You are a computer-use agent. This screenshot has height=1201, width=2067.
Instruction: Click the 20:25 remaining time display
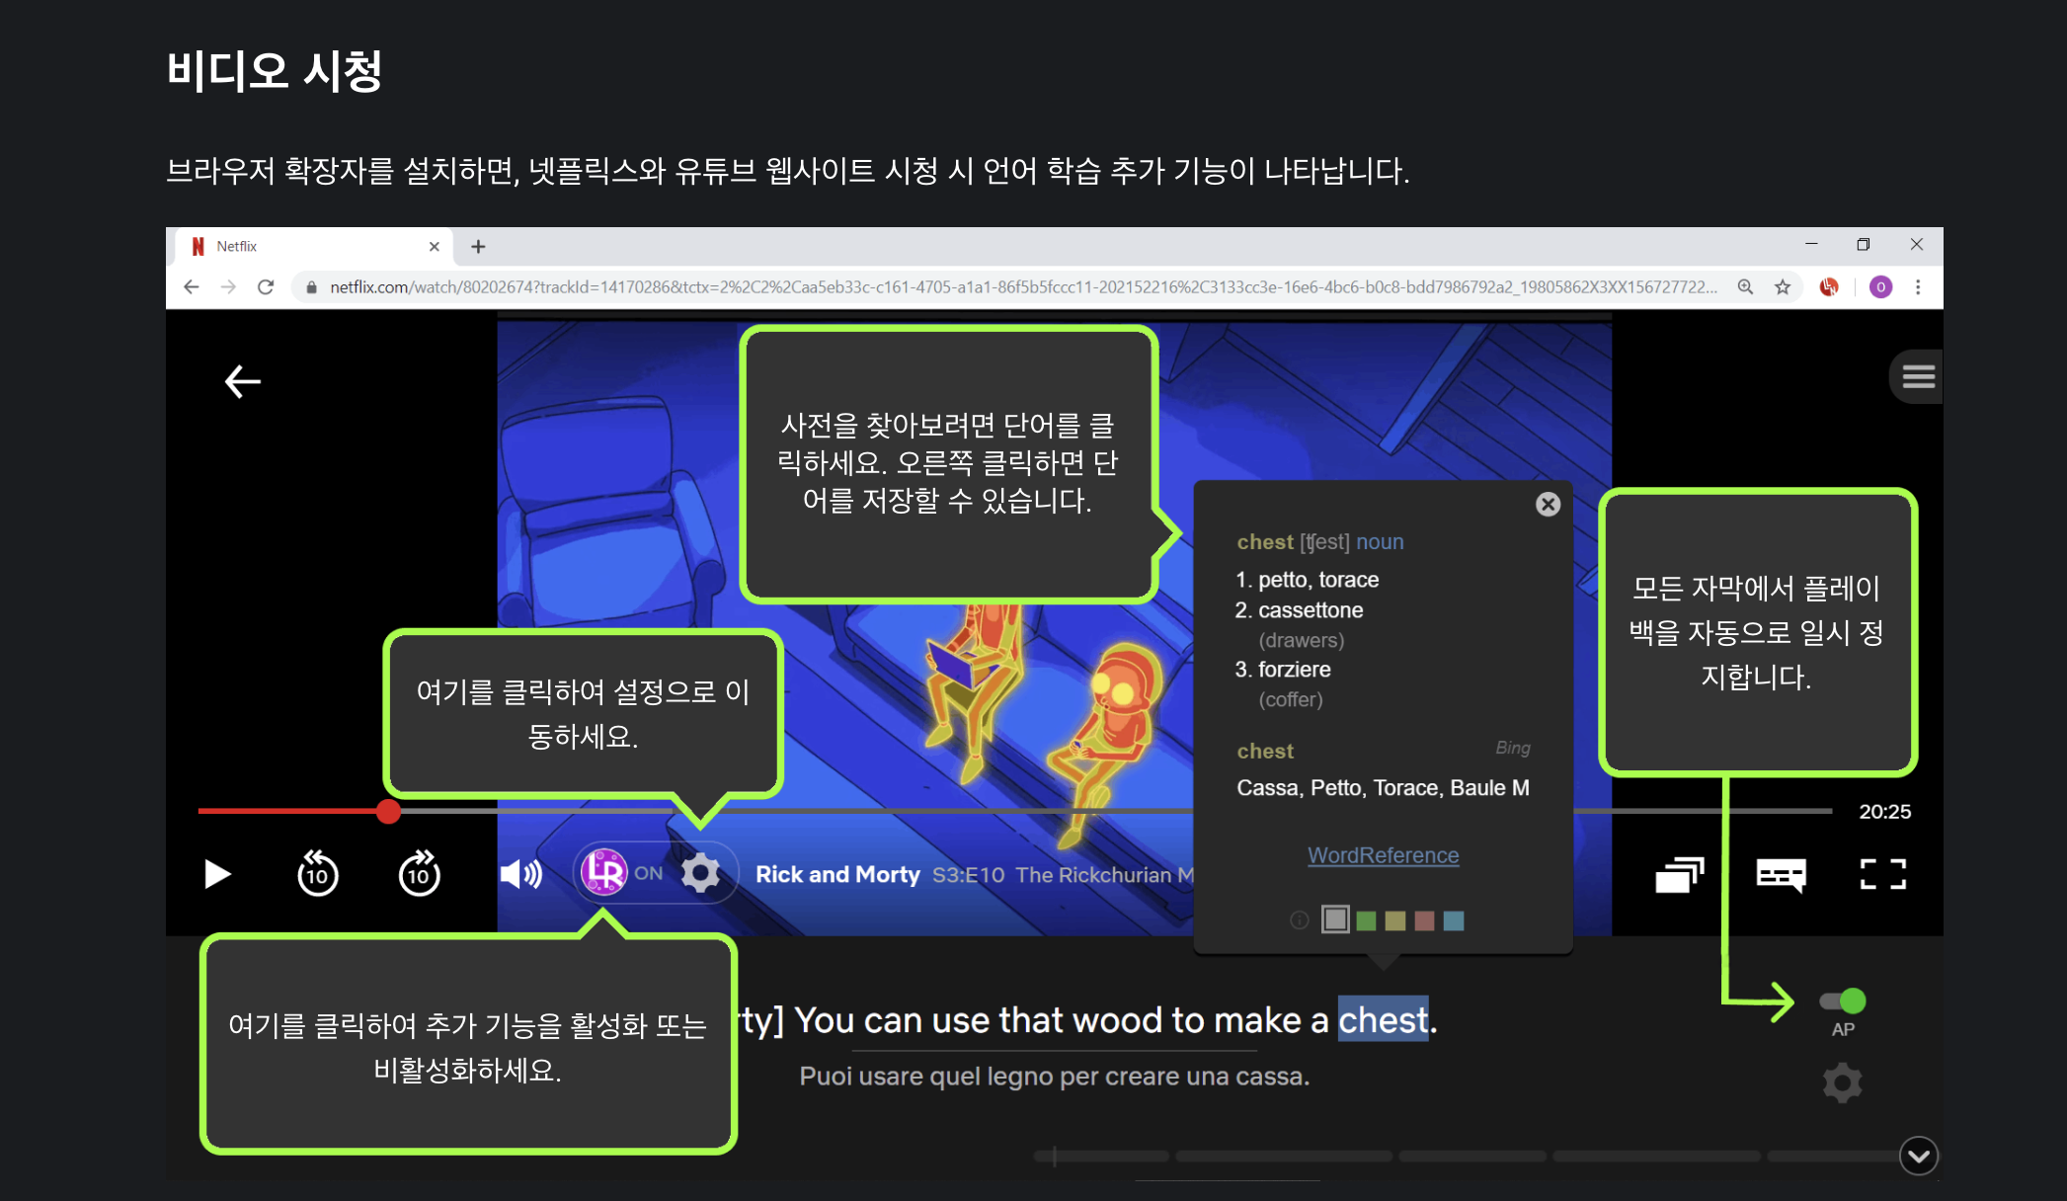(x=1884, y=812)
